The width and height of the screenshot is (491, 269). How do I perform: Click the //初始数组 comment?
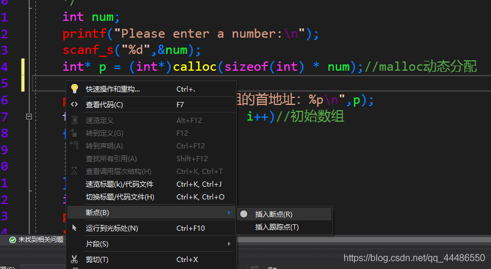(x=310, y=117)
